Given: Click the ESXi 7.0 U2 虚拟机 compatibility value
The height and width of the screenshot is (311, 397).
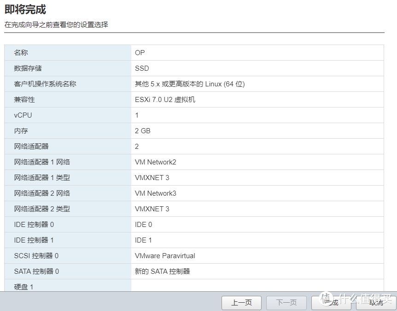Looking at the screenshot, I should 165,100.
